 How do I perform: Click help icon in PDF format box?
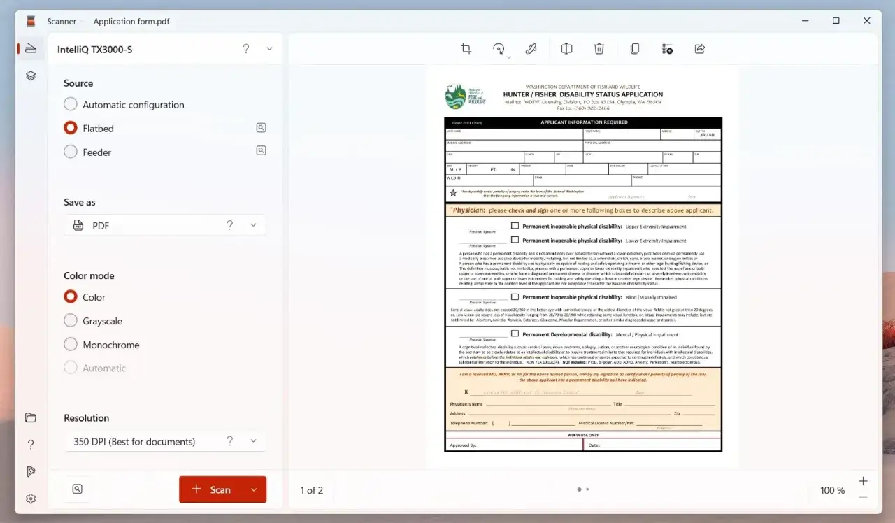(229, 225)
